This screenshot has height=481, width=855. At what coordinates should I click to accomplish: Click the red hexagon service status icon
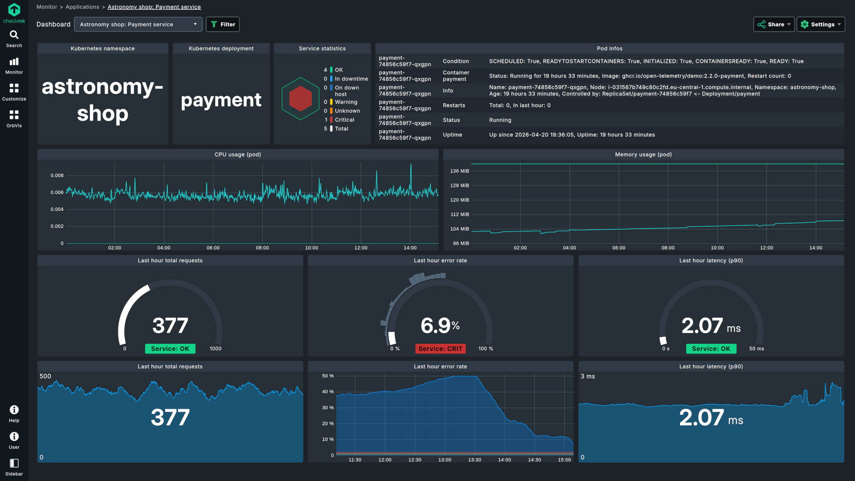tap(301, 99)
